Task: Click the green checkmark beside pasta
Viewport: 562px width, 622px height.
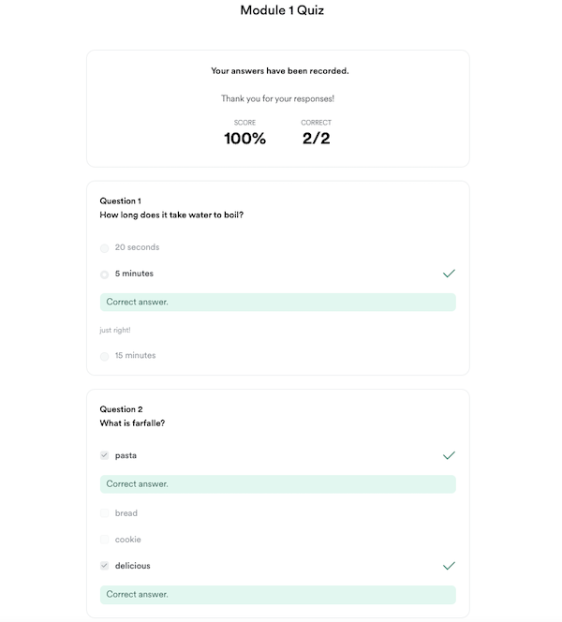Action: (x=449, y=455)
